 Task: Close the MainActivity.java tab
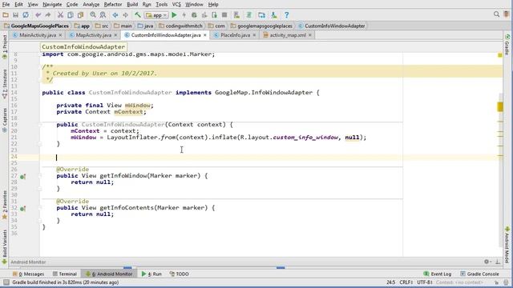pos(60,35)
